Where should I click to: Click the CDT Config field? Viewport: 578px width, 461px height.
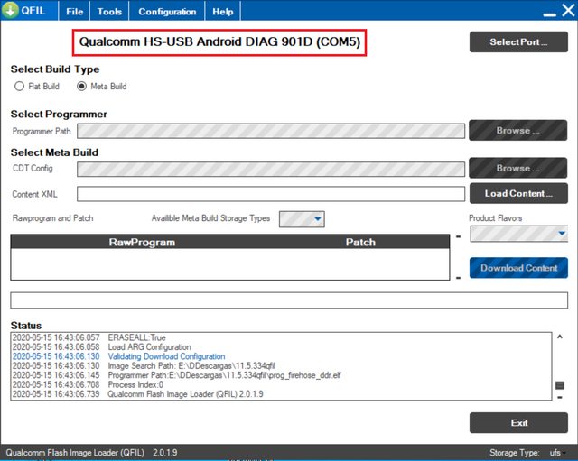pos(271,169)
